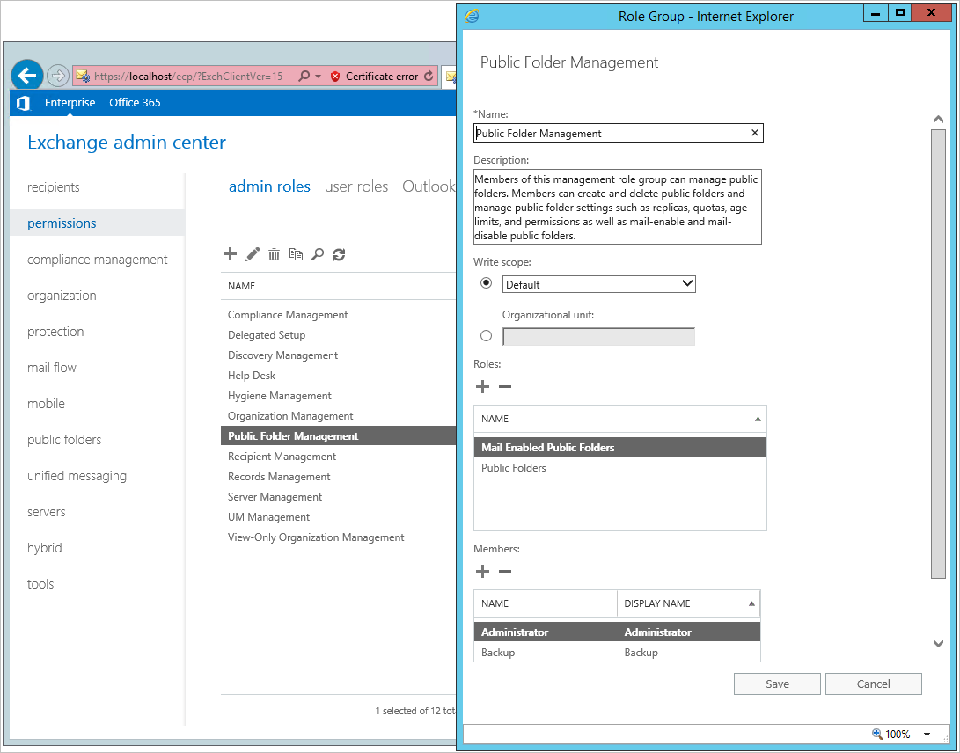
Task: Select the Compliance Management role group
Action: click(x=288, y=315)
